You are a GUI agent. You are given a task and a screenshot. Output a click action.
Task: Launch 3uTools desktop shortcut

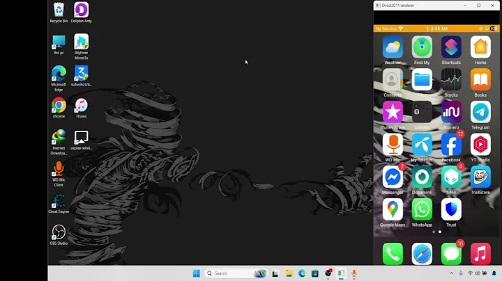click(82, 76)
